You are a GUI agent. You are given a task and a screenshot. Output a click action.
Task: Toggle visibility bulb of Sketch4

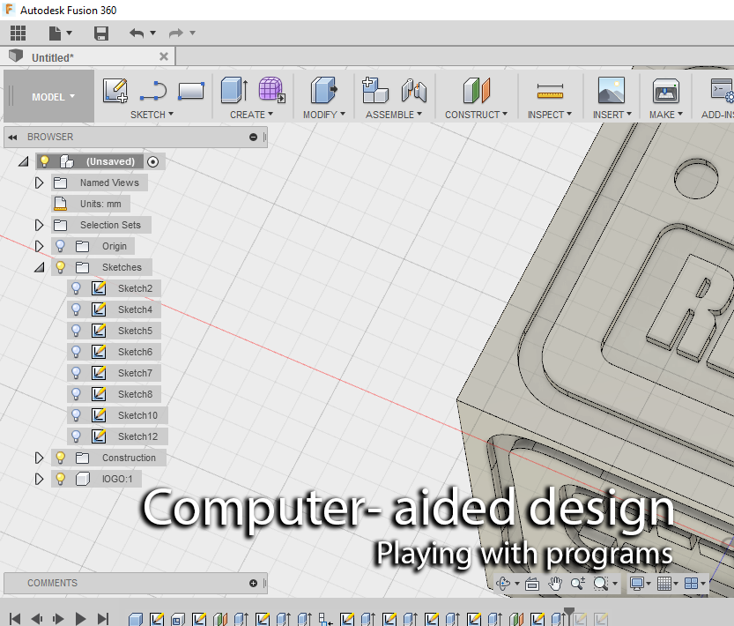pos(76,309)
